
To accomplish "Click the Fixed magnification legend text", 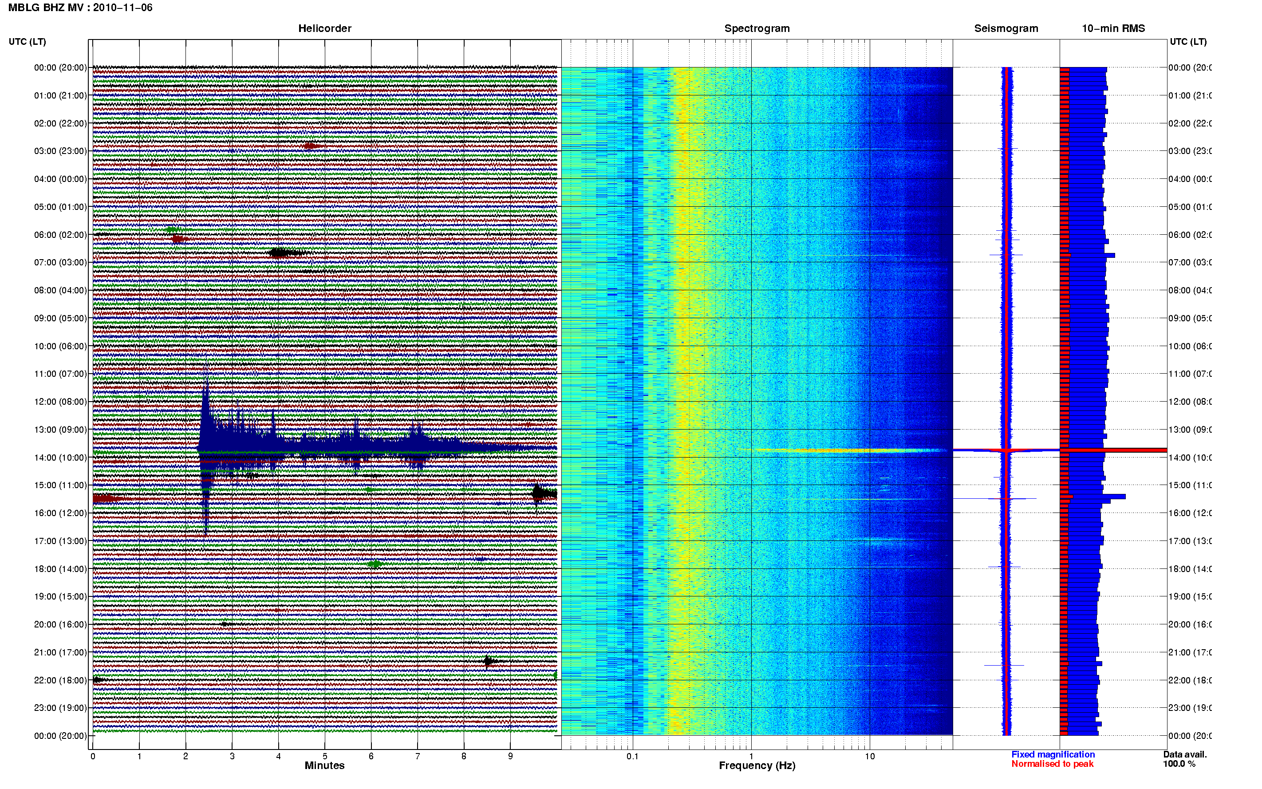I will click(1053, 754).
